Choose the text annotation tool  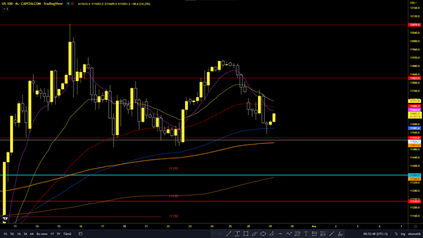tap(306, 234)
